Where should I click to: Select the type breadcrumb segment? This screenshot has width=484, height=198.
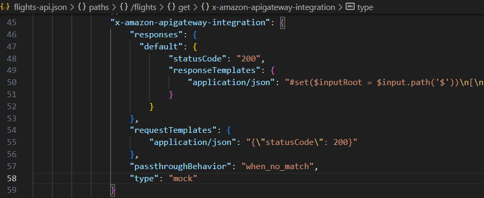pyautogui.click(x=365, y=7)
